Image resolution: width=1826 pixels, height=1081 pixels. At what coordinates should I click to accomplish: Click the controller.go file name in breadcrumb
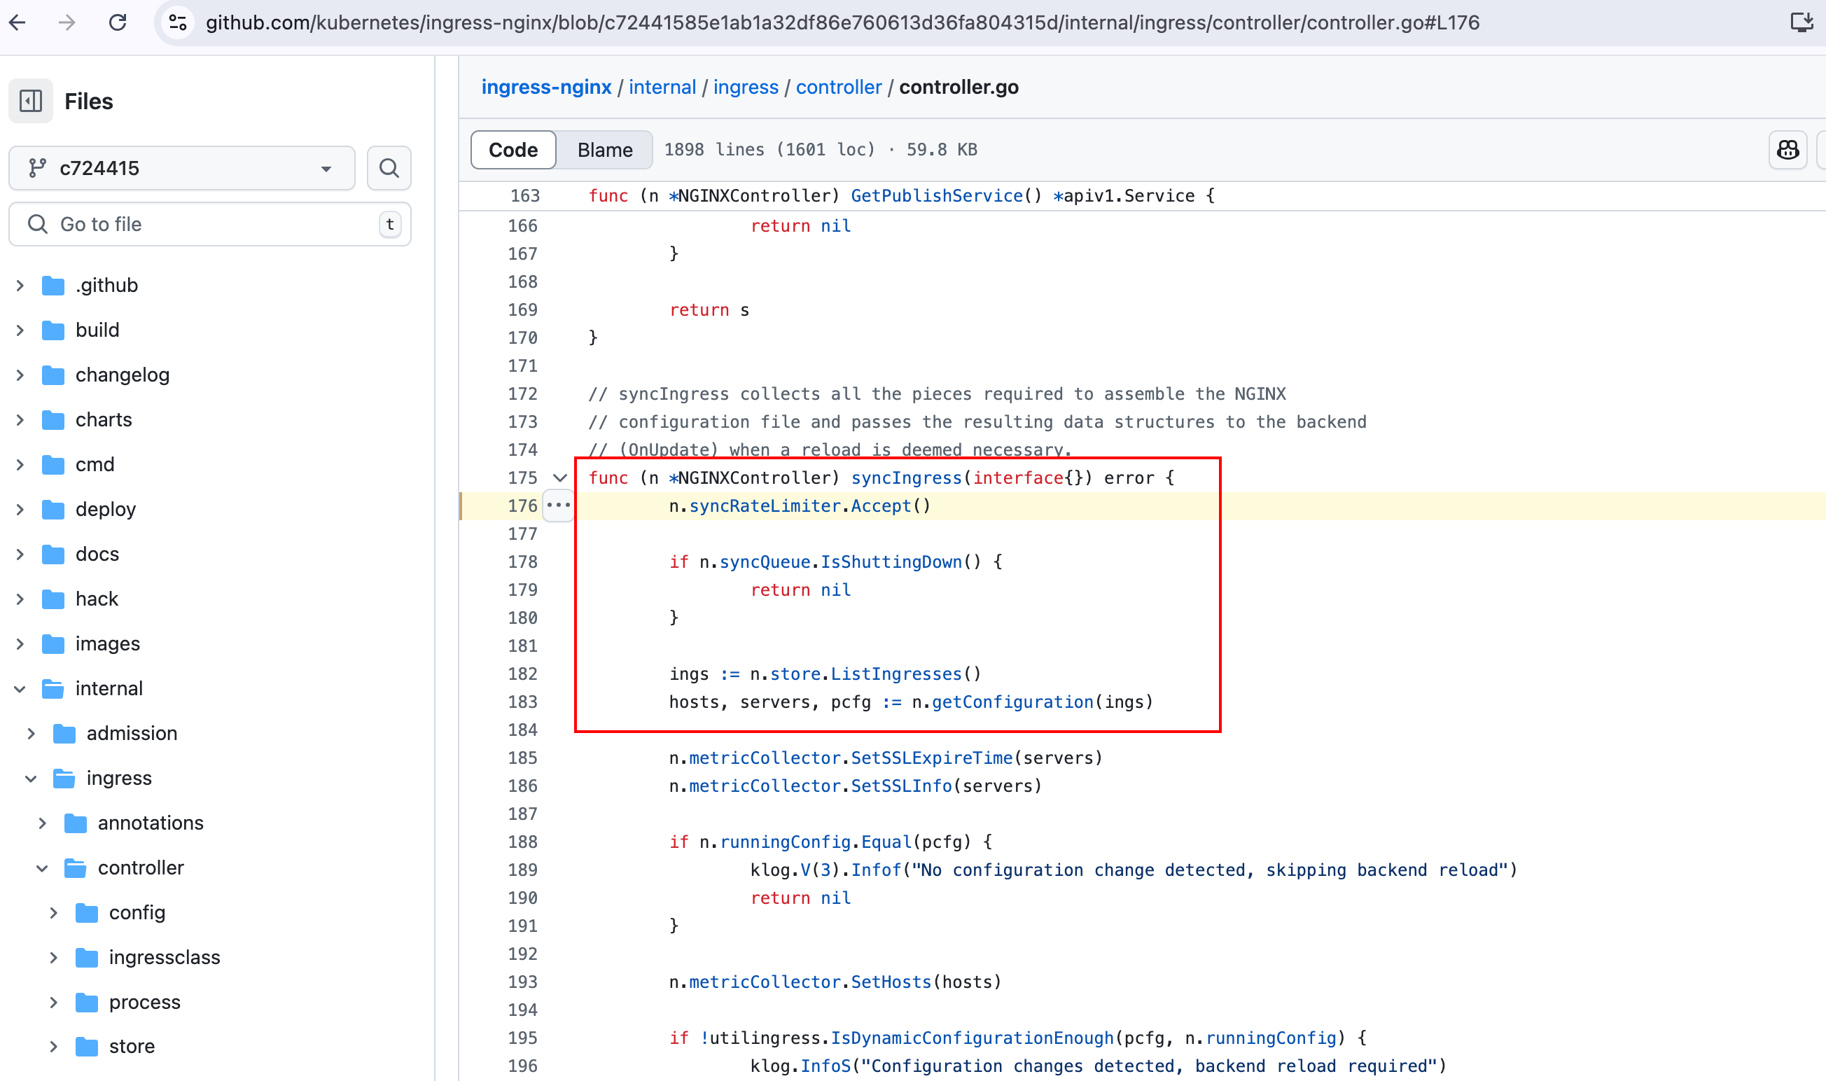tap(959, 87)
